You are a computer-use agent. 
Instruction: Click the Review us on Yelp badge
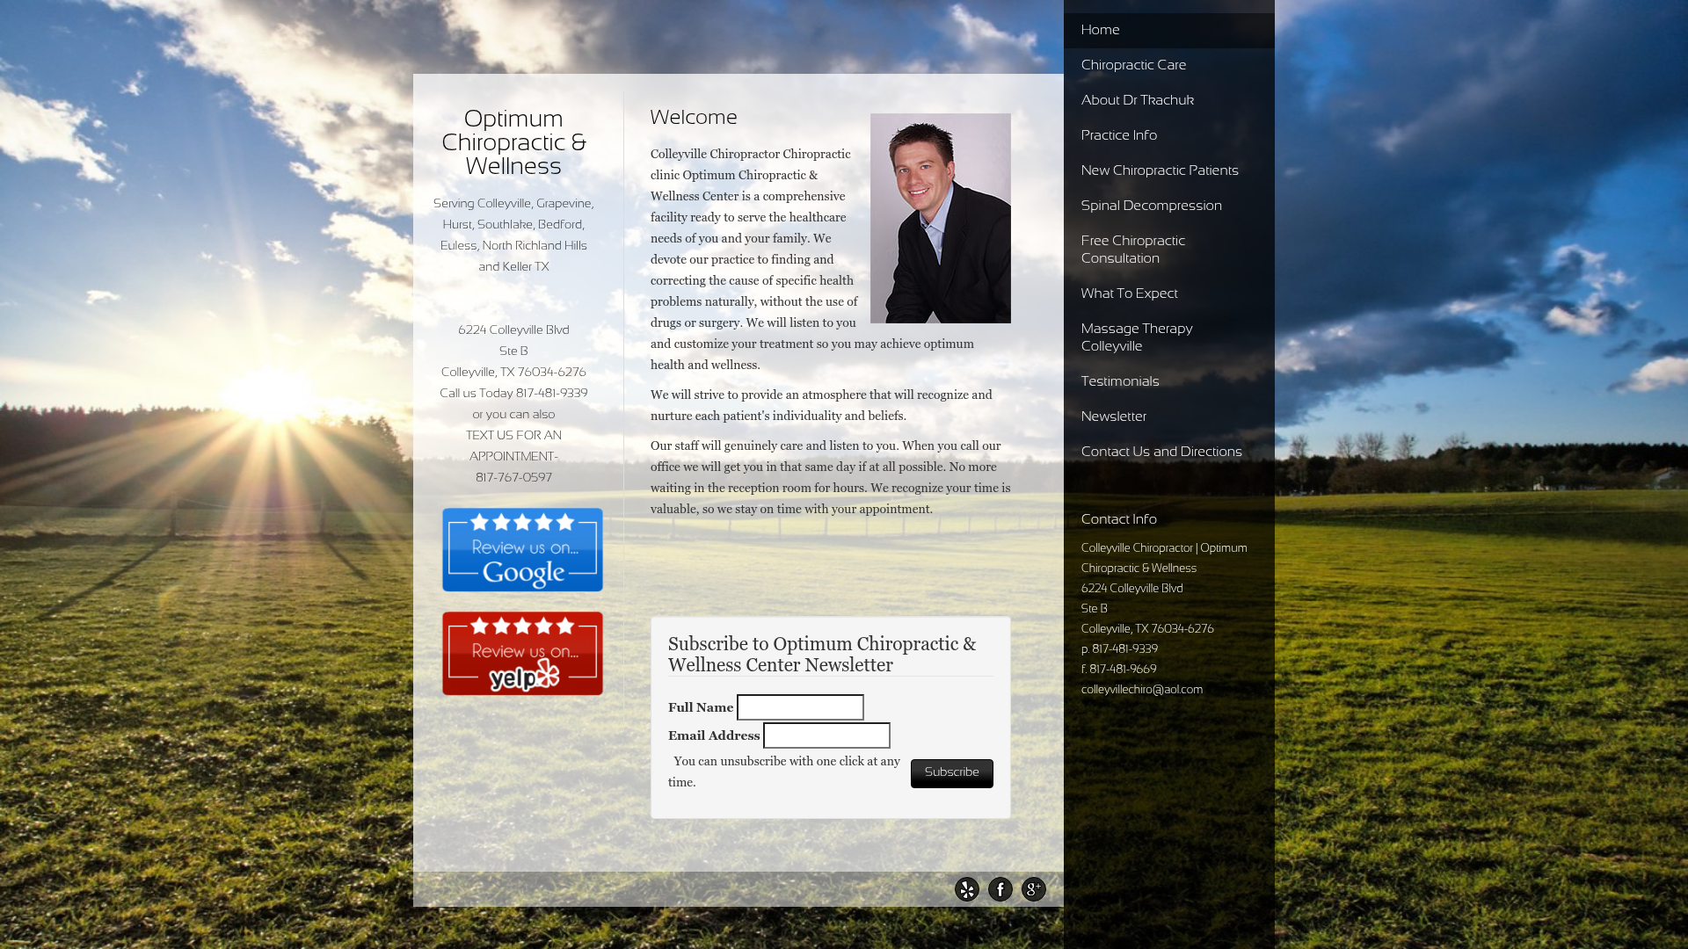(522, 654)
